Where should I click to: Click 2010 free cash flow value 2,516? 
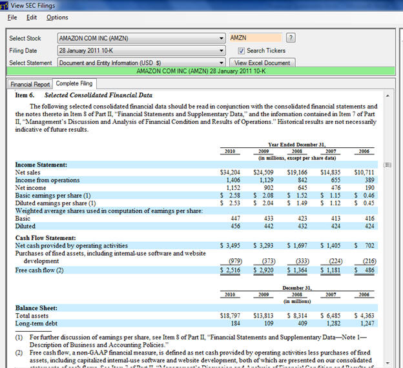230,270
